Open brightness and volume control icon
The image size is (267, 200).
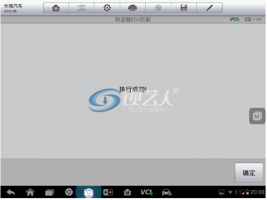click(108, 192)
